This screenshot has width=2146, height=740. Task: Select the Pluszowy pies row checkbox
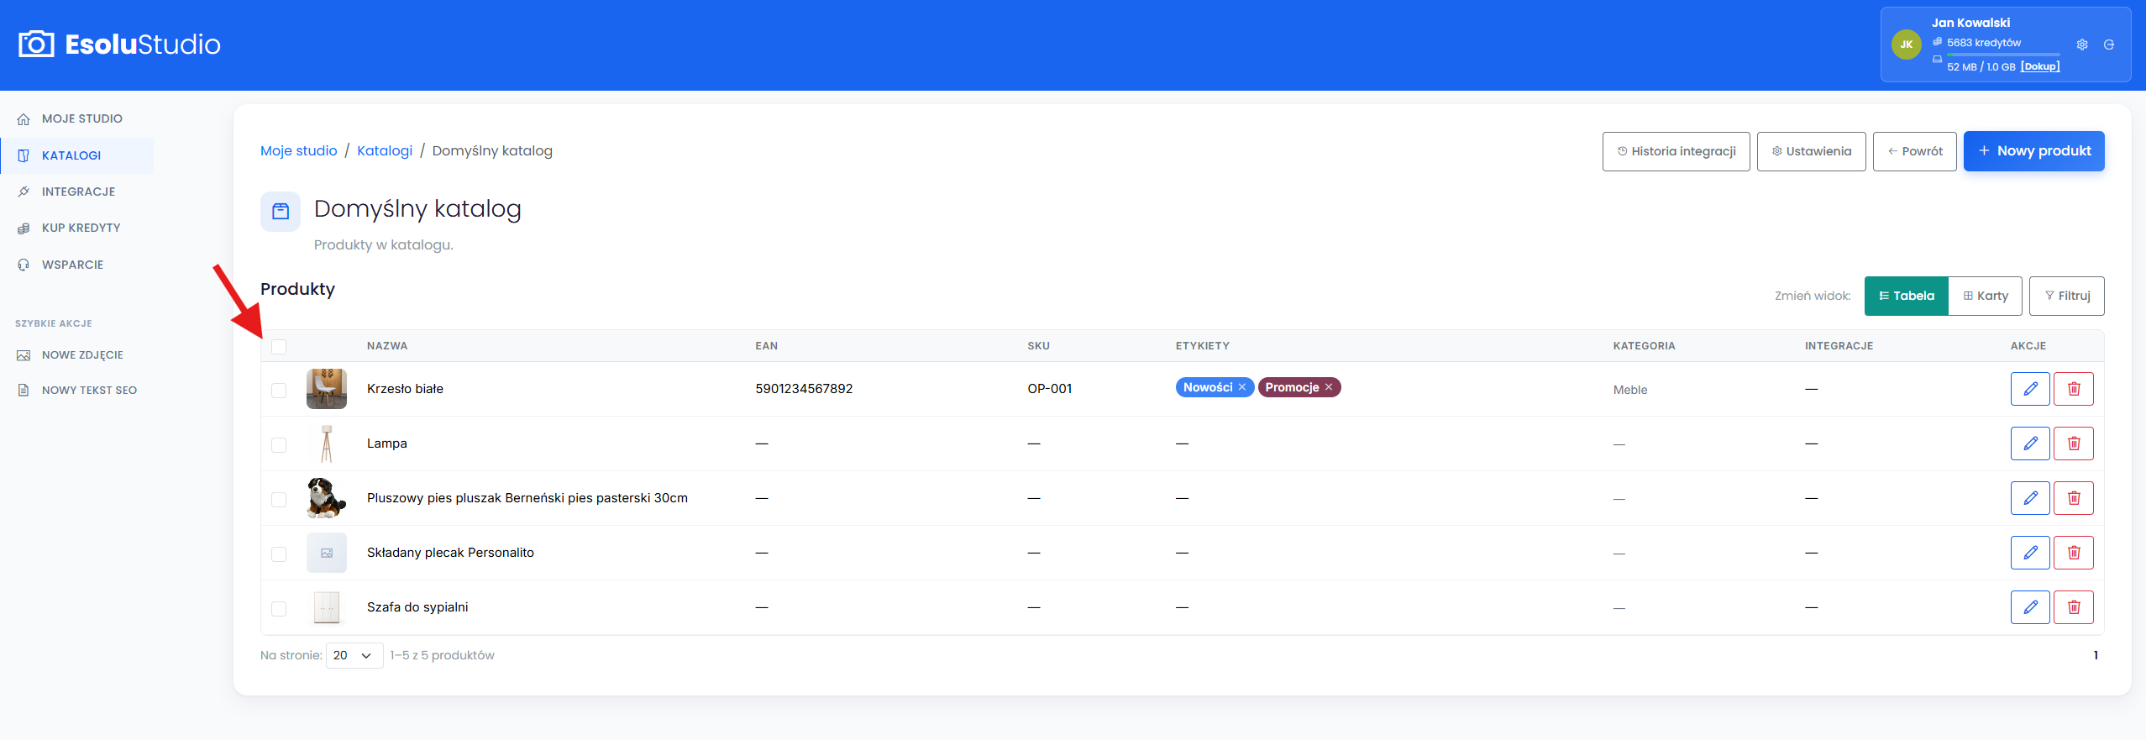point(279,500)
